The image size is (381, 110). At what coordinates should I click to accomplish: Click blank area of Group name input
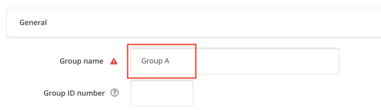261,61
